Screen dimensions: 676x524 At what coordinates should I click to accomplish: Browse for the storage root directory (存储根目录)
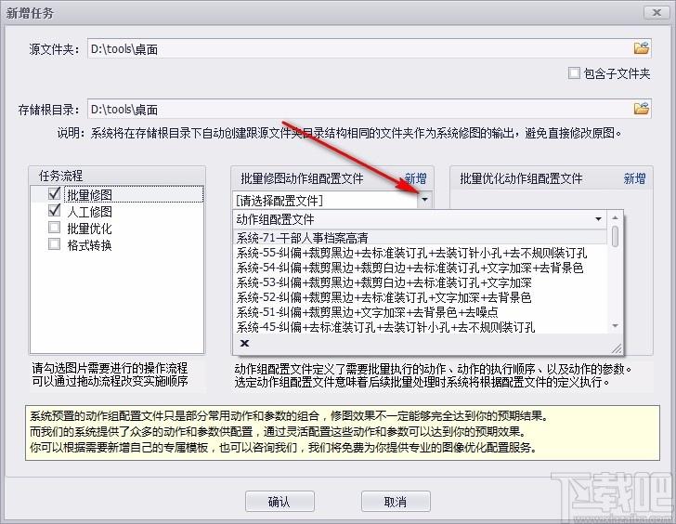pyautogui.click(x=641, y=109)
